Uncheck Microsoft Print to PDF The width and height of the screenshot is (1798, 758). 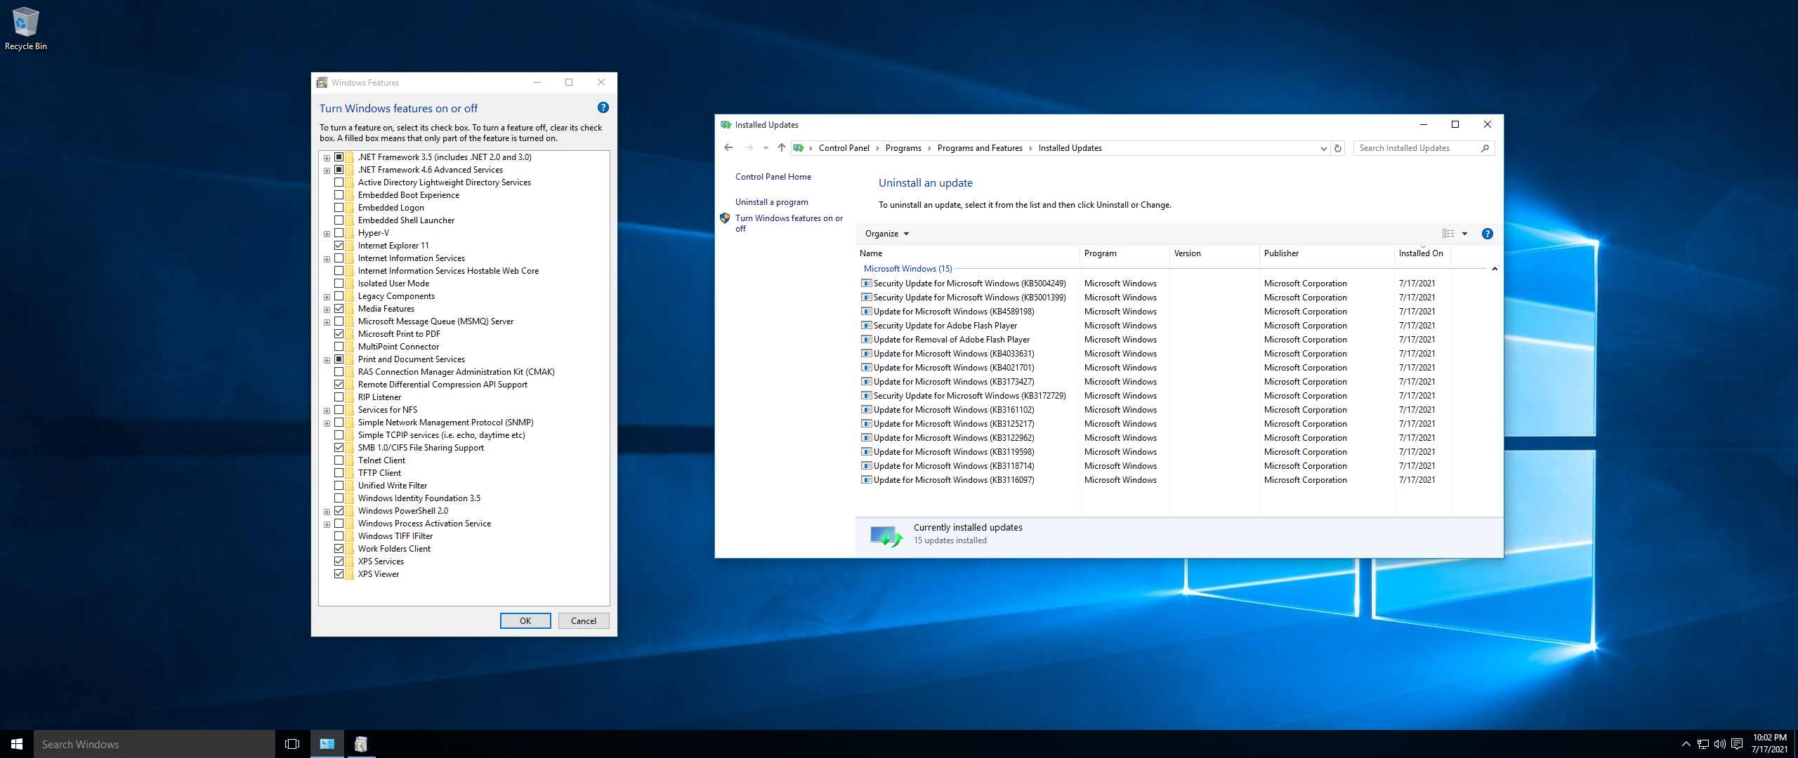pos(339,334)
